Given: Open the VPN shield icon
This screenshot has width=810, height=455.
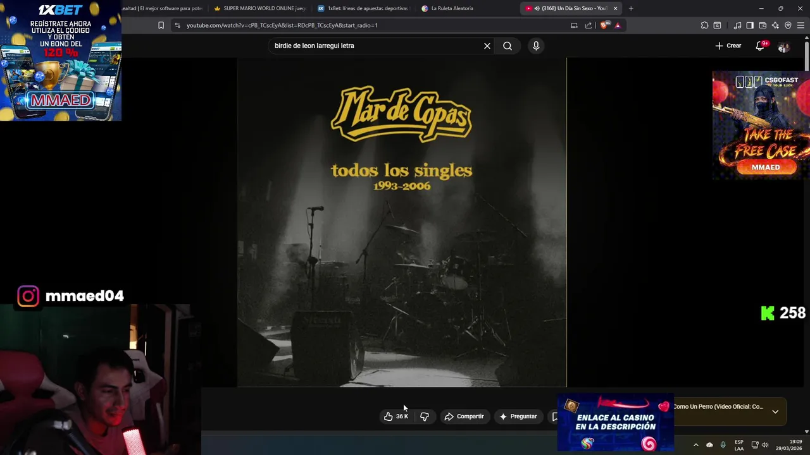Looking at the screenshot, I should point(788,25).
